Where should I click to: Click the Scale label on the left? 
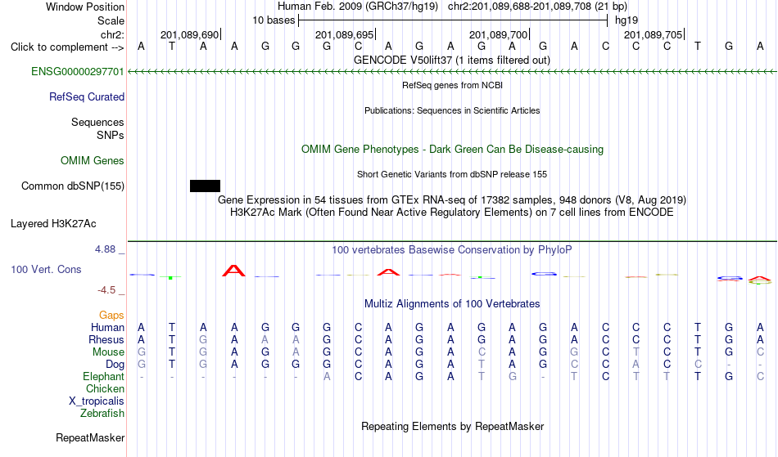[111, 20]
